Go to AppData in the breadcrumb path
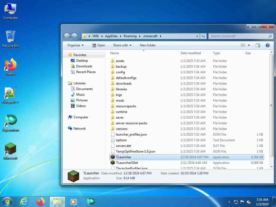Screen dimensions: 276x207 click(111, 36)
